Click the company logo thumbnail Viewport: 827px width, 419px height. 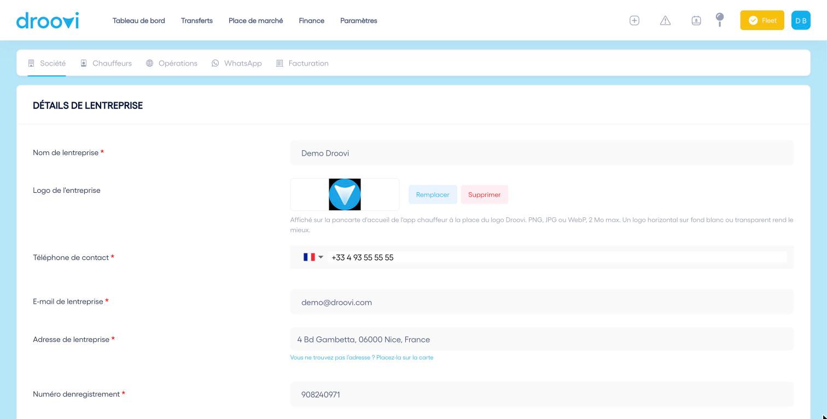345,194
